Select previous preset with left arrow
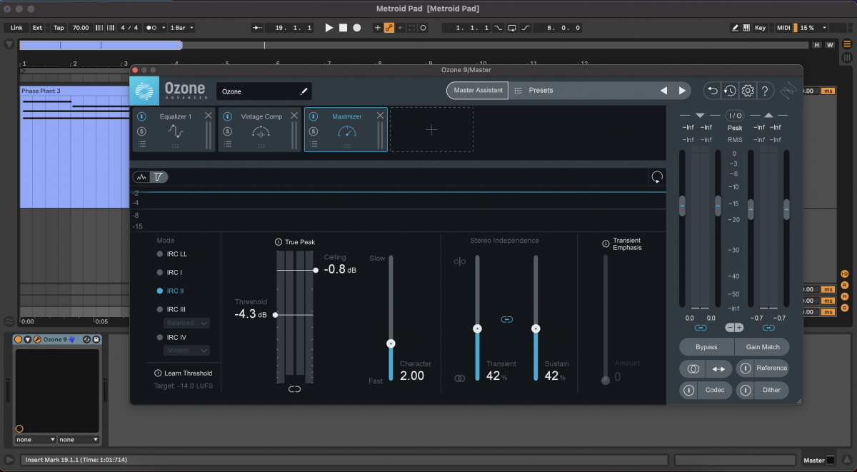This screenshot has width=857, height=472. click(x=663, y=91)
